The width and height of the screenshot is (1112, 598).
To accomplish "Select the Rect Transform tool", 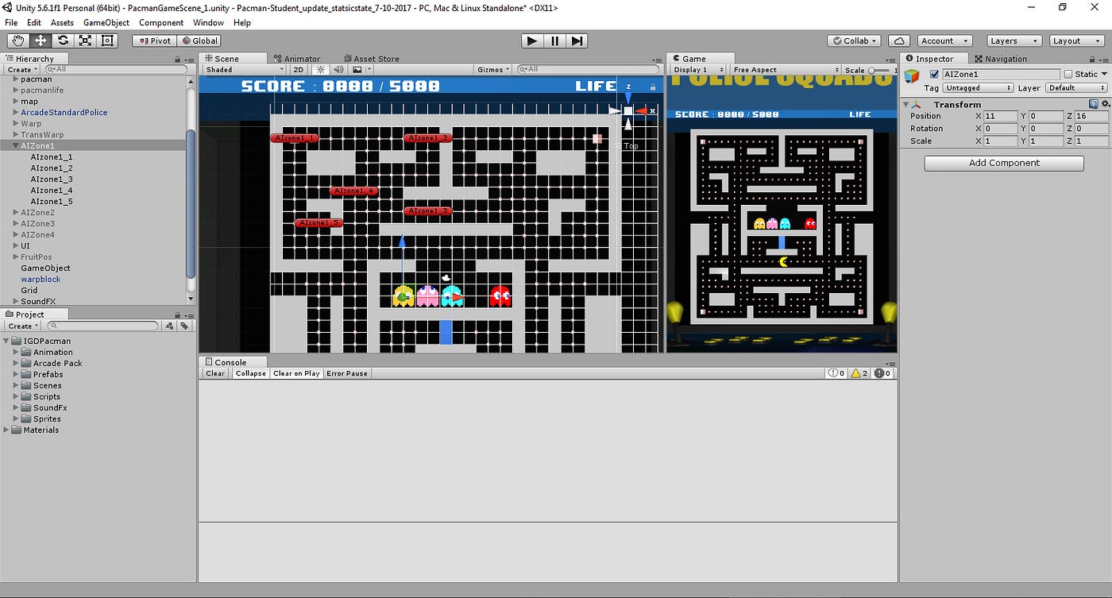I will 107,41.
